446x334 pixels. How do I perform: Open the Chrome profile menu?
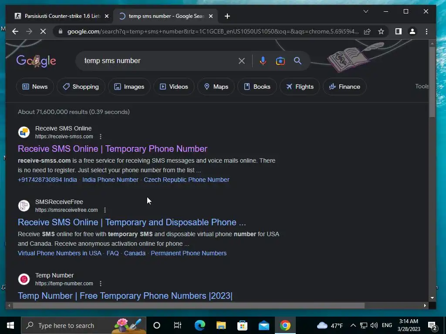click(x=412, y=31)
